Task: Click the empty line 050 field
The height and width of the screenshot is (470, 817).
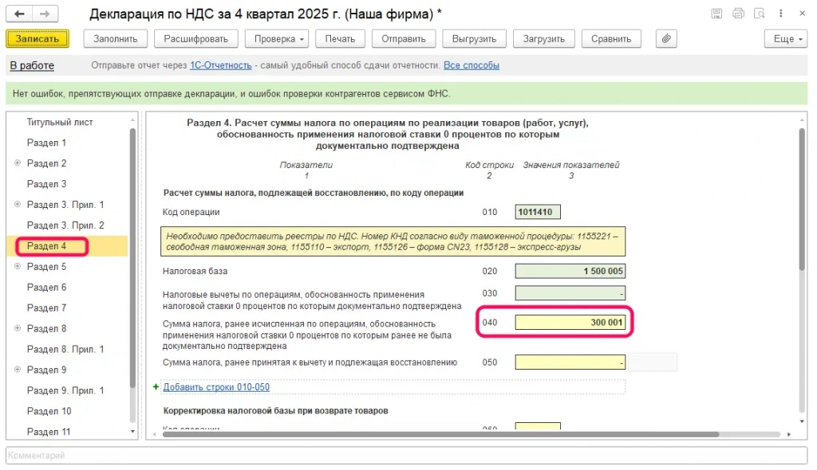Action: [570, 362]
